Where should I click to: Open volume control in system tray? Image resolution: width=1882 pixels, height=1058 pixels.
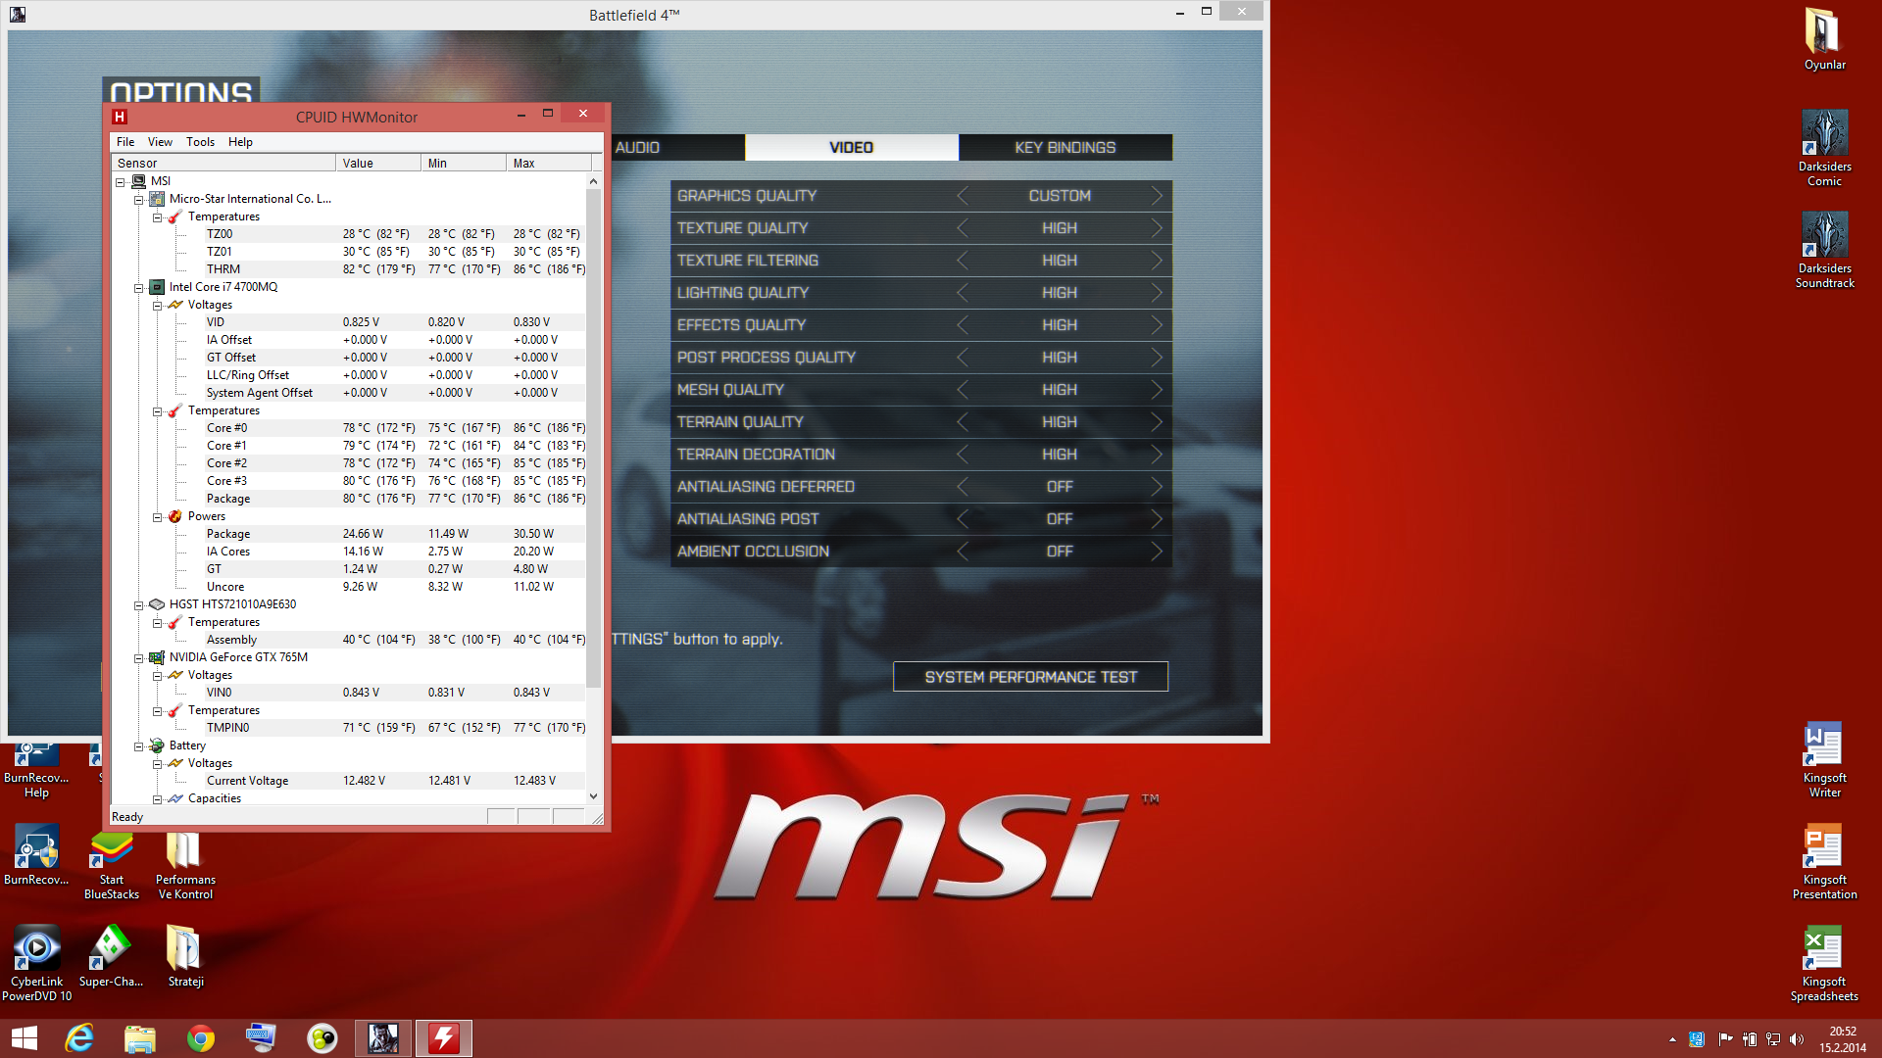point(1797,1039)
